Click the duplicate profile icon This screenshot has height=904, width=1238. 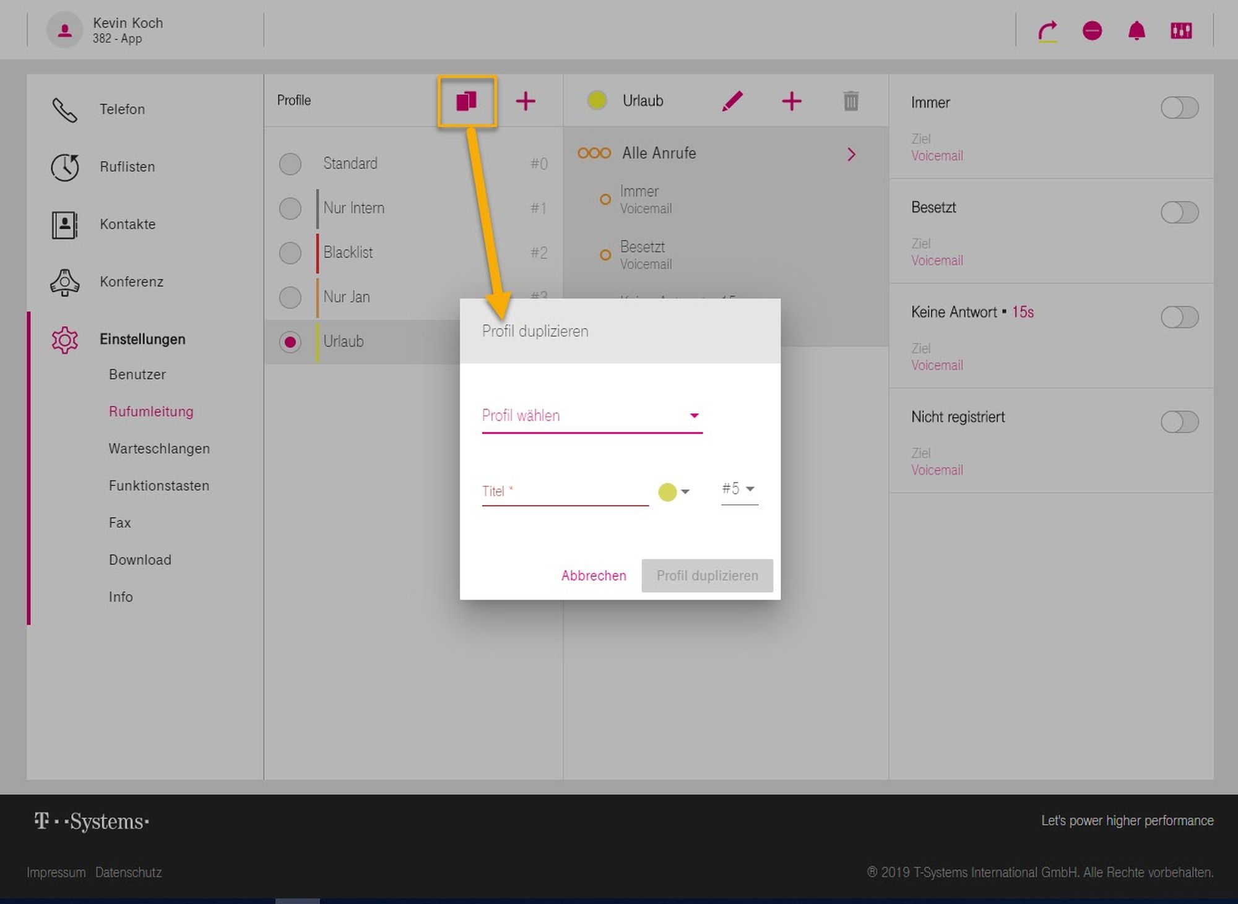(466, 101)
